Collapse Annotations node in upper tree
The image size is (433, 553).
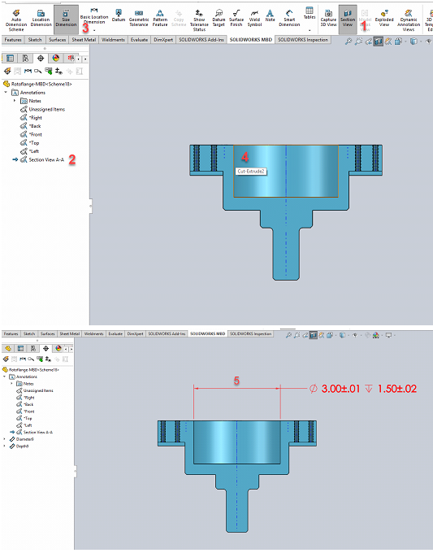(6, 93)
